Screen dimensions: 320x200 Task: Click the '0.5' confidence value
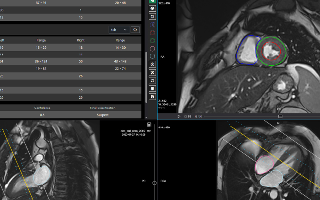click(x=42, y=115)
